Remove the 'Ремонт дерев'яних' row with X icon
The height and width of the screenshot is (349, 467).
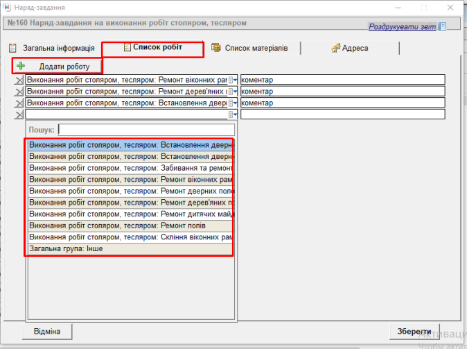pos(19,92)
